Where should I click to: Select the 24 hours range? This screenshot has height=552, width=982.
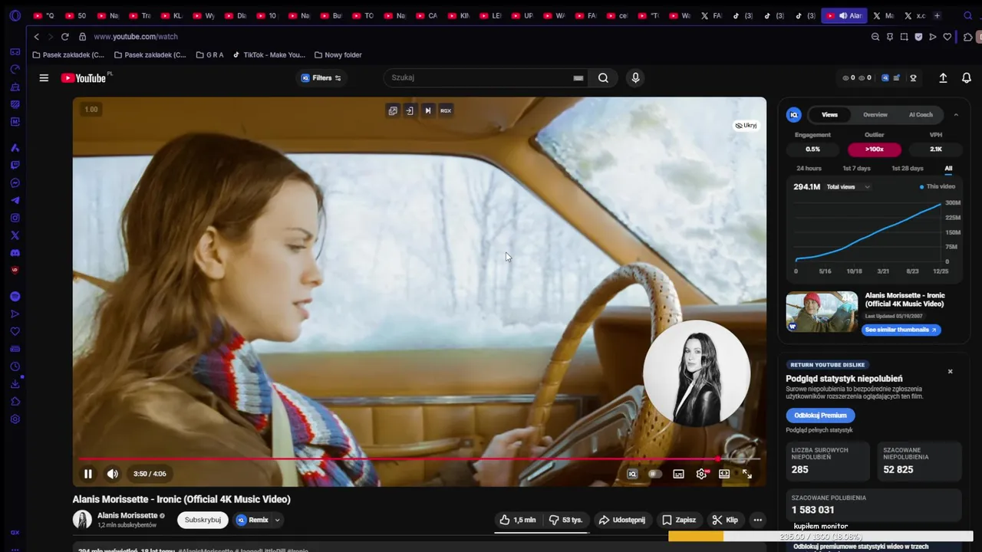809,168
